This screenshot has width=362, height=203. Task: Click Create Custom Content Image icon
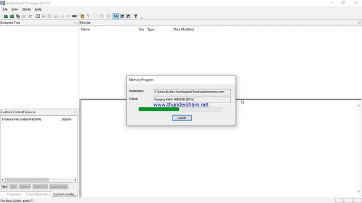[62, 16]
